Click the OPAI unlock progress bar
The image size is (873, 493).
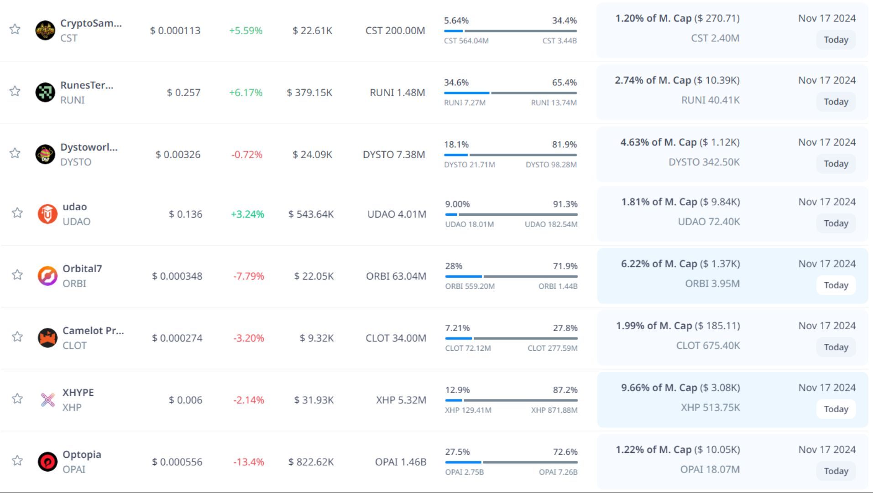511,462
